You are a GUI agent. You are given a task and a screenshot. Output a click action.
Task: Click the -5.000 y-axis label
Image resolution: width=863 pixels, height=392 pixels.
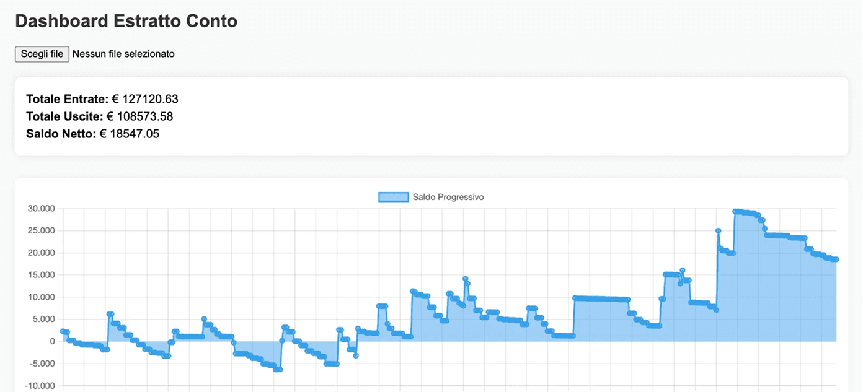click(42, 364)
